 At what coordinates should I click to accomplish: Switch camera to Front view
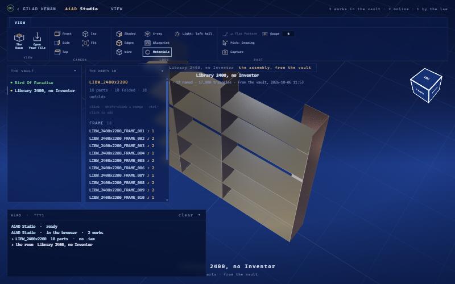click(x=63, y=34)
